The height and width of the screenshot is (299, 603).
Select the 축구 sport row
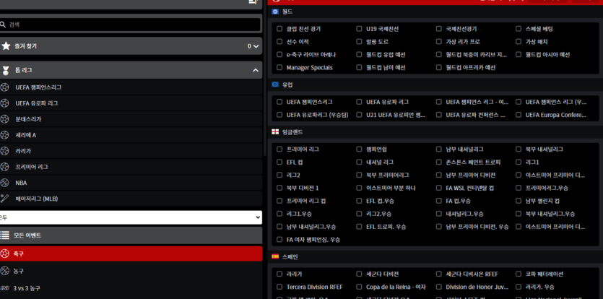tap(131, 253)
